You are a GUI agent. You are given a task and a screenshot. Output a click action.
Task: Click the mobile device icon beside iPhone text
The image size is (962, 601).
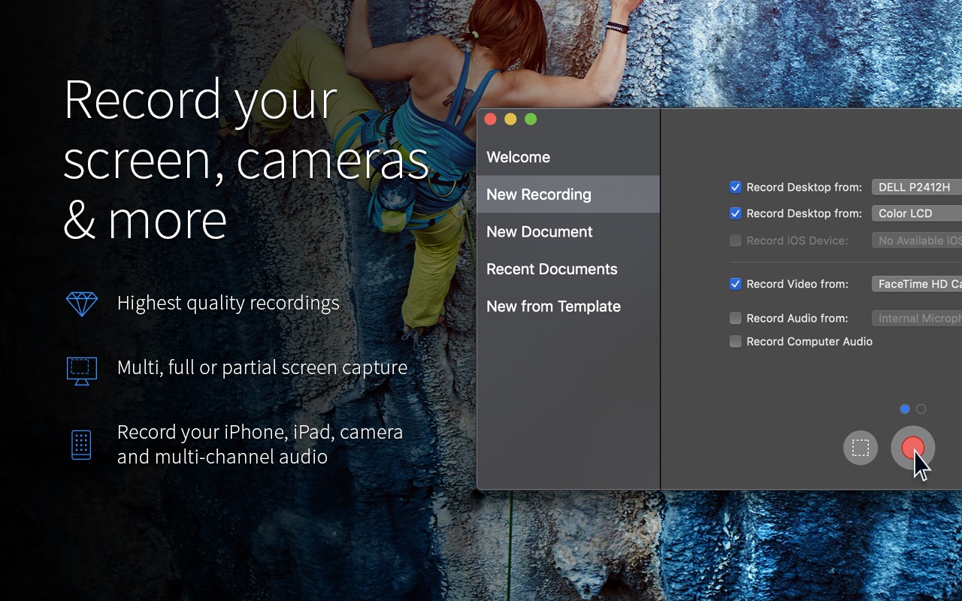pos(81,445)
